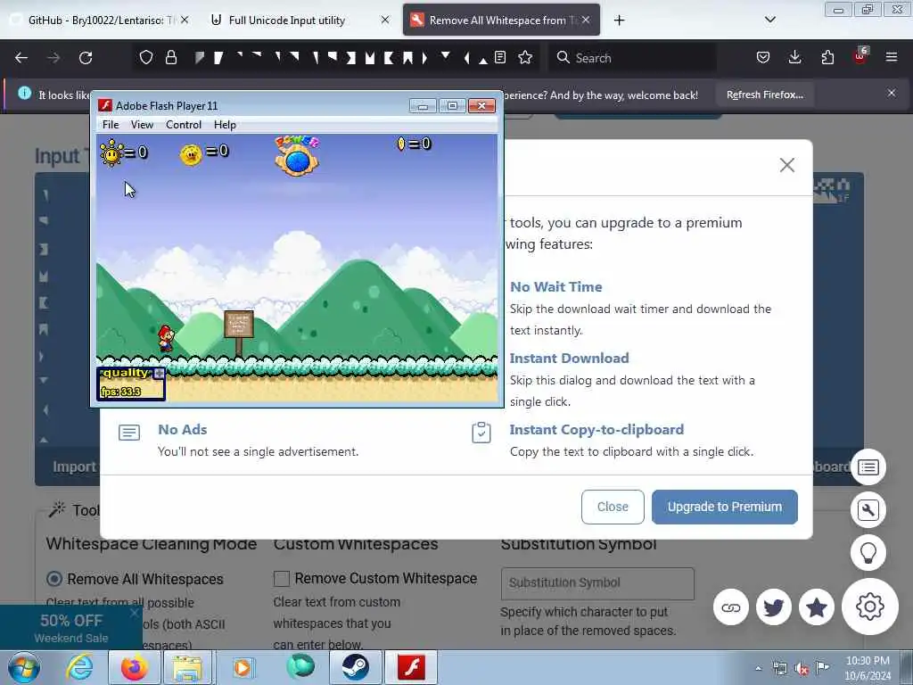Select the Remove All Whitespace tab
This screenshot has height=685, width=913.
click(x=501, y=20)
